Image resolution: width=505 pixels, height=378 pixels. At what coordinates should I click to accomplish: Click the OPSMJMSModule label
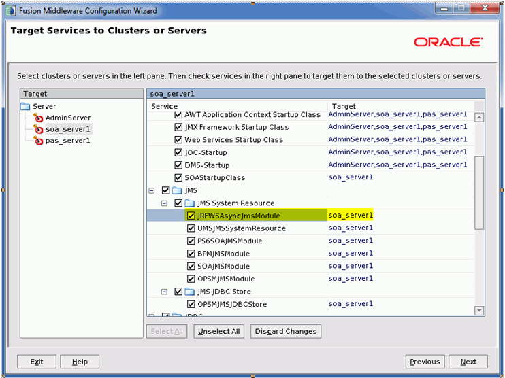[x=226, y=279]
